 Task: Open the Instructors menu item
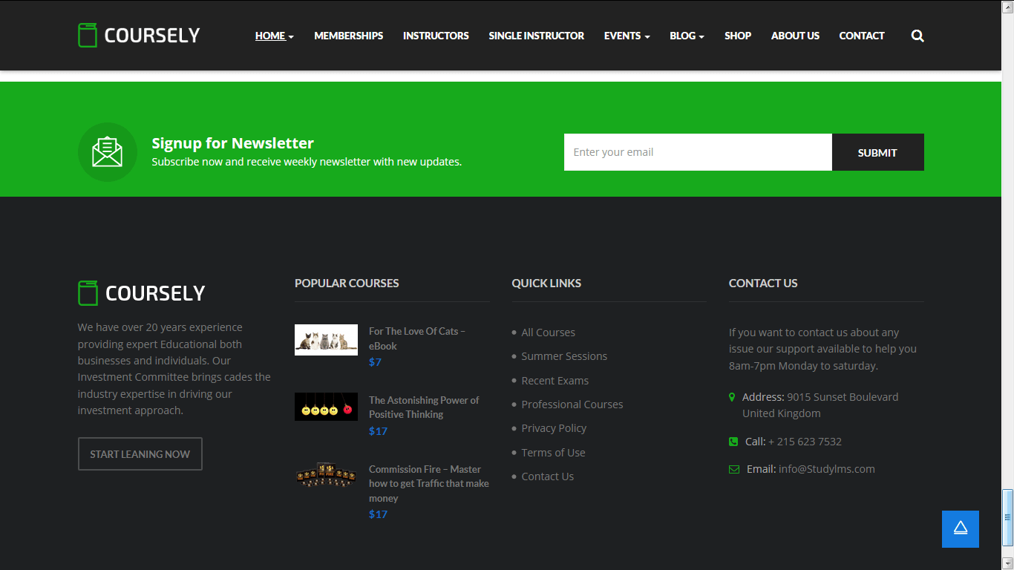point(436,36)
